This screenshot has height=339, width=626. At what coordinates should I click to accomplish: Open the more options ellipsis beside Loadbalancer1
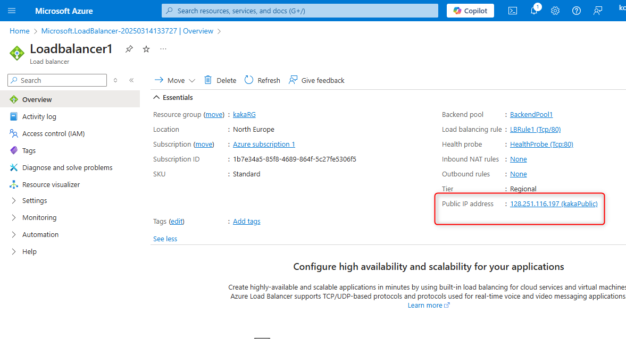coord(163,49)
